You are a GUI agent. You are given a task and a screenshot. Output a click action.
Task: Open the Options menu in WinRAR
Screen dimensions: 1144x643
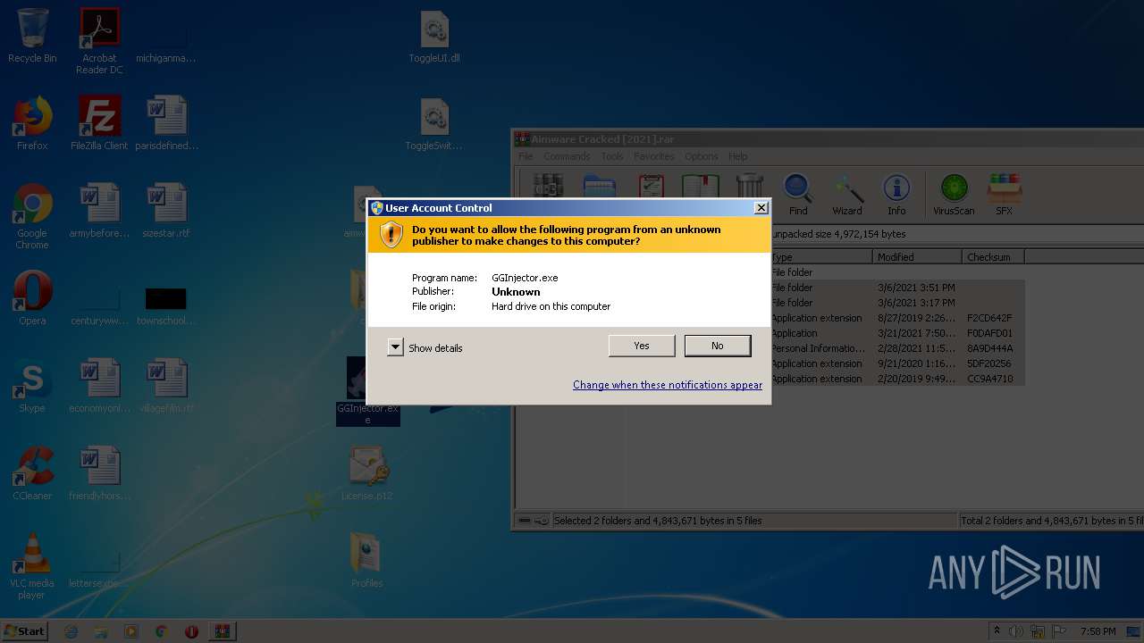coord(702,156)
